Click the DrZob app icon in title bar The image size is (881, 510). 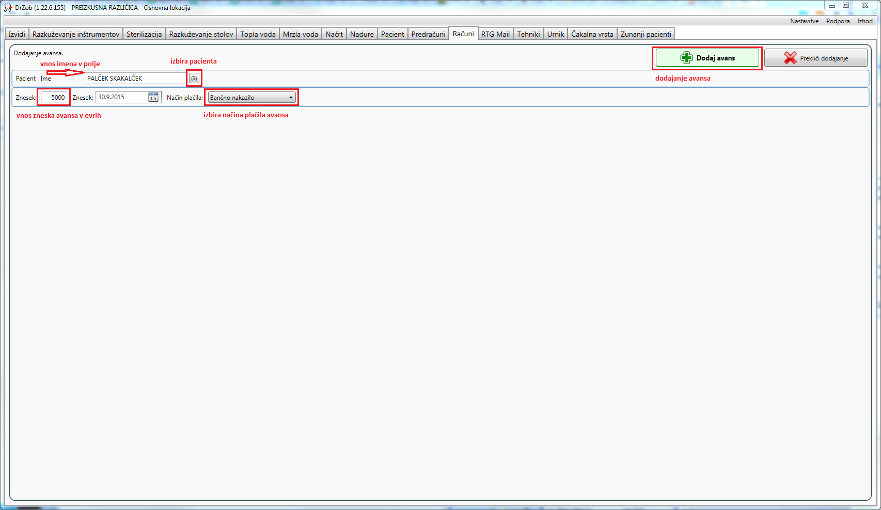pyautogui.click(x=8, y=8)
